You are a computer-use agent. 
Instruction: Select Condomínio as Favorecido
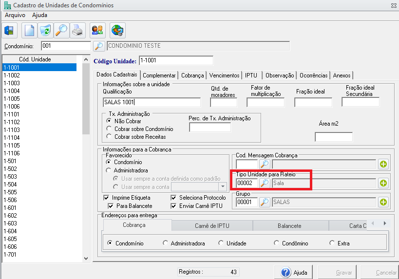[x=109, y=162]
